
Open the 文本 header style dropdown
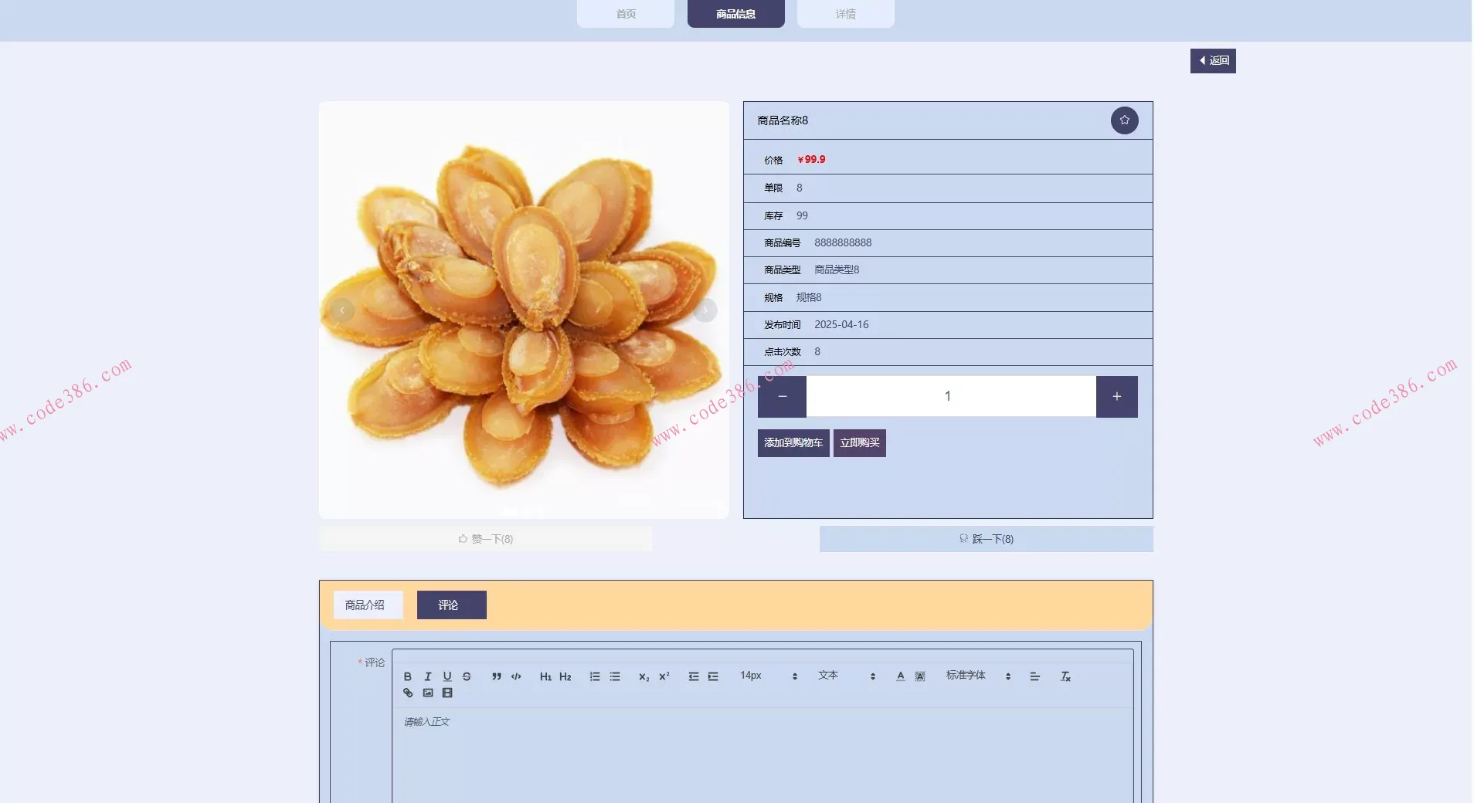tap(847, 676)
